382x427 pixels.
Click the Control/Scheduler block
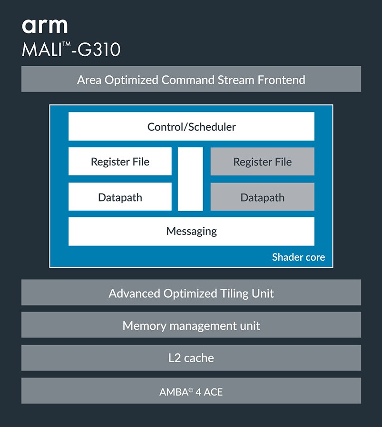(x=191, y=127)
